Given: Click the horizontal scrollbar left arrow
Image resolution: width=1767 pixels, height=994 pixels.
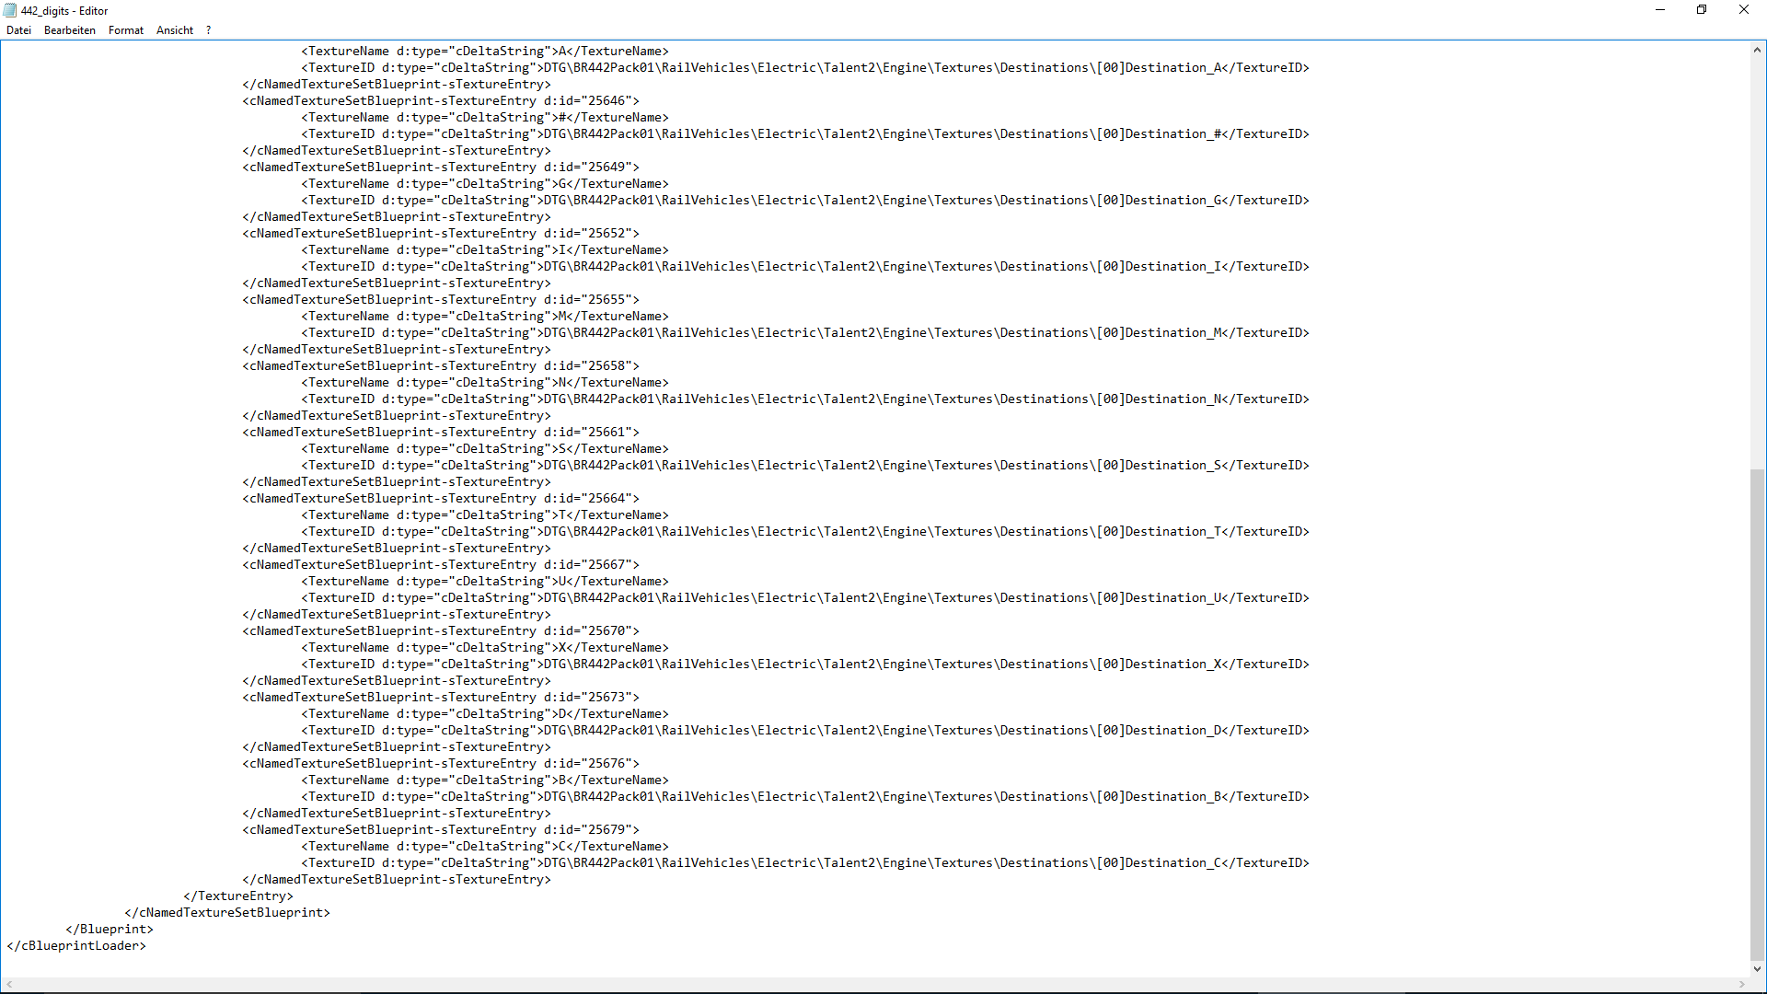Looking at the screenshot, I should (x=9, y=984).
